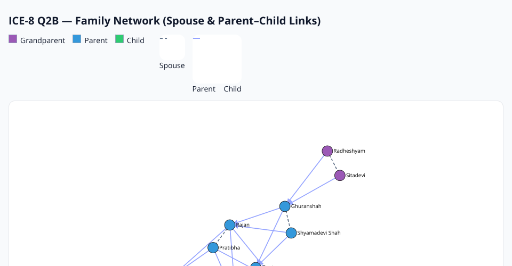The height and width of the screenshot is (266, 512).
Task: Click the Grandparent legend text
Action: [43, 40]
